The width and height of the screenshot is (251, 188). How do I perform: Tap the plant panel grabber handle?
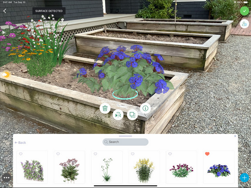pyautogui.click(x=125, y=136)
